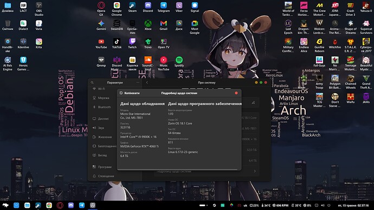Launch the Witchfire desktop shortcut
The height and width of the screenshot is (210, 374).
(335, 44)
